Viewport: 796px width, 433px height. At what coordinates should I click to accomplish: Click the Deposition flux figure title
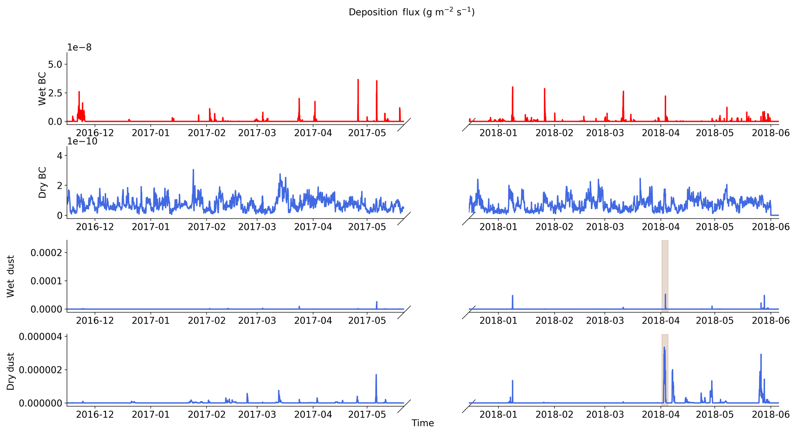(x=411, y=12)
